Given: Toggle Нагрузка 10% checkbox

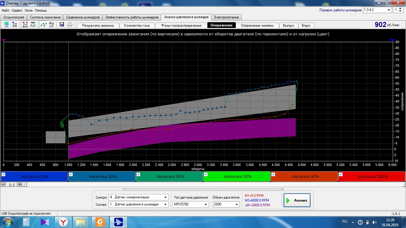Looking at the screenshot, I should pos(4,175).
